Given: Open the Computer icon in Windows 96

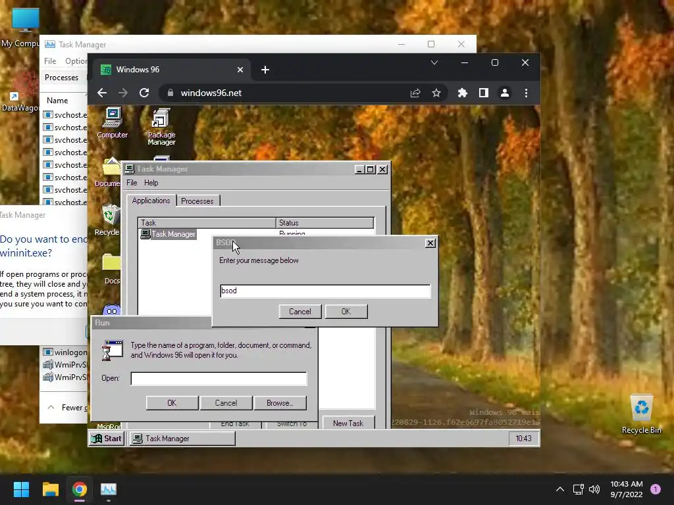Looking at the screenshot, I should tap(112, 123).
